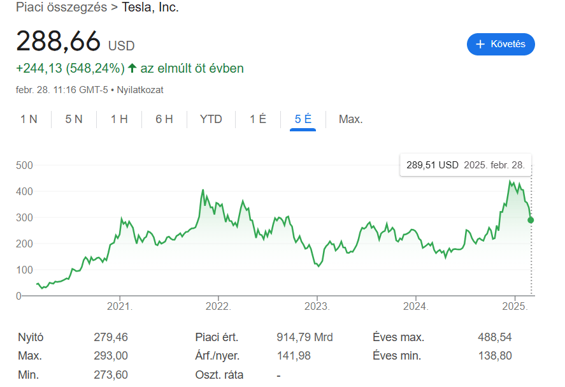Click the Éves max. value 488,54

pos(494,337)
